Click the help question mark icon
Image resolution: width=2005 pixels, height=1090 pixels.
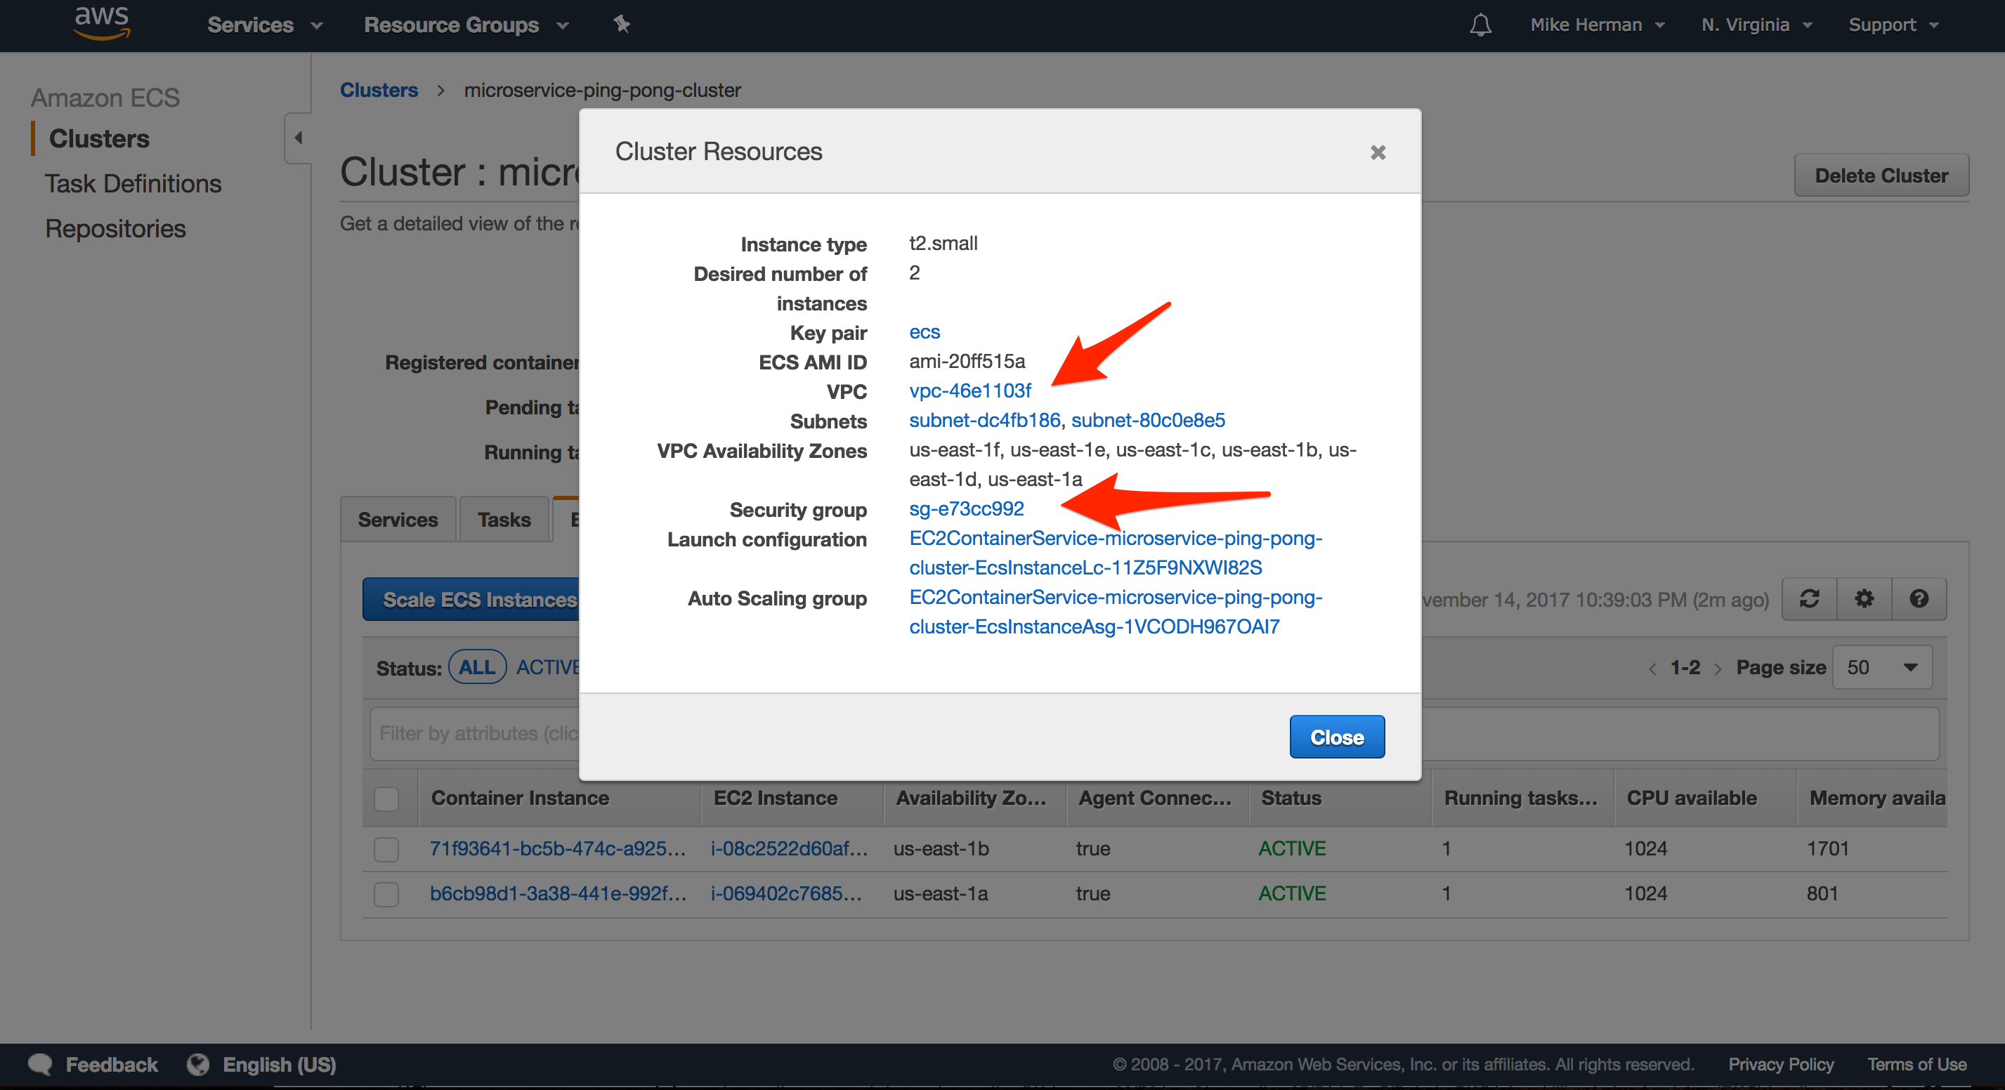click(x=1918, y=599)
